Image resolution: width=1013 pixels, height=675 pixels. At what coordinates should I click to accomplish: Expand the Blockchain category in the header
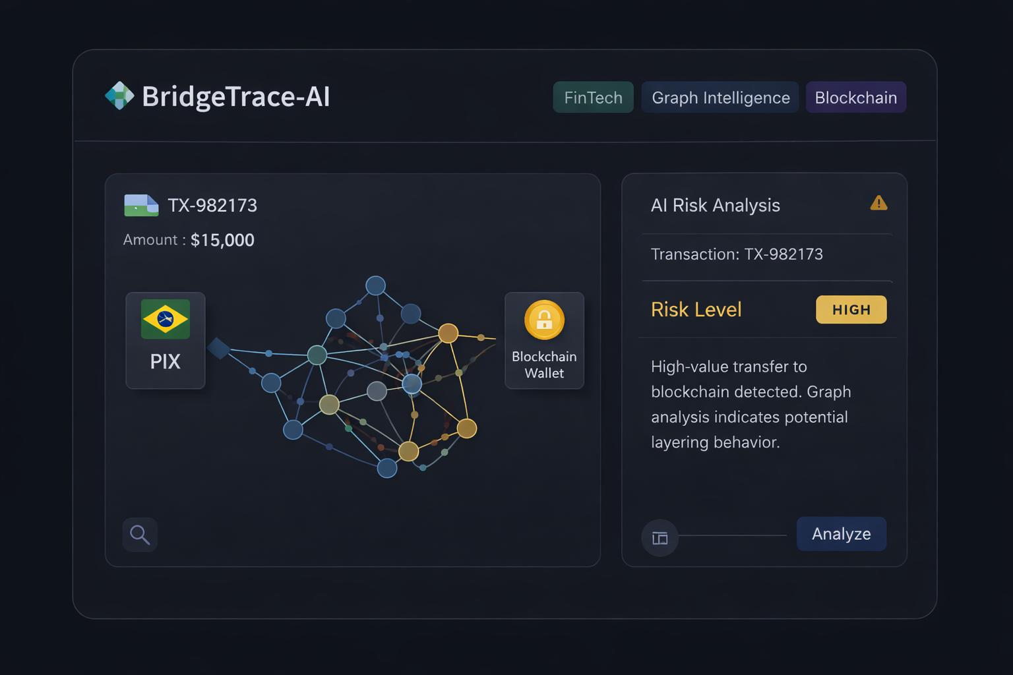tap(855, 97)
